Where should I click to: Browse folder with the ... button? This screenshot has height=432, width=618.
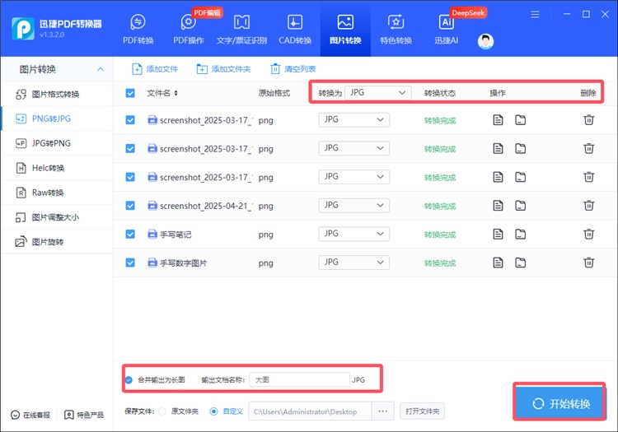click(382, 411)
